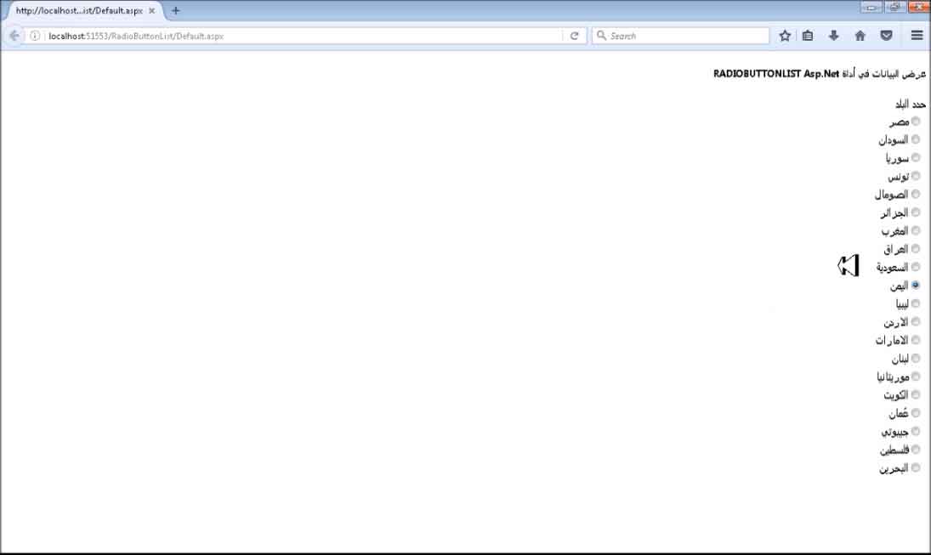Select the مصر radio button
The height and width of the screenshot is (555, 931).
pos(916,122)
